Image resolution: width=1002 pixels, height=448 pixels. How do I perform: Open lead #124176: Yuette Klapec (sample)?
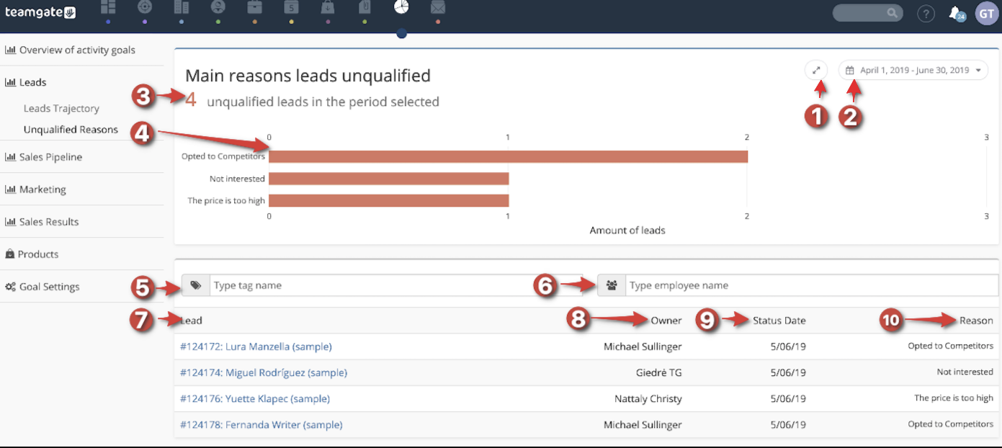pyautogui.click(x=255, y=398)
